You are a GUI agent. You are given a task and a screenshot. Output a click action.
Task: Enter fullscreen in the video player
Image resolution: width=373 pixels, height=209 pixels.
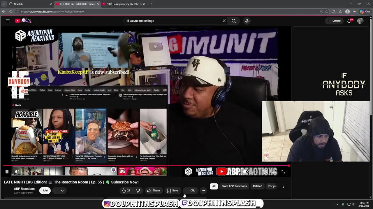[x=283, y=172]
